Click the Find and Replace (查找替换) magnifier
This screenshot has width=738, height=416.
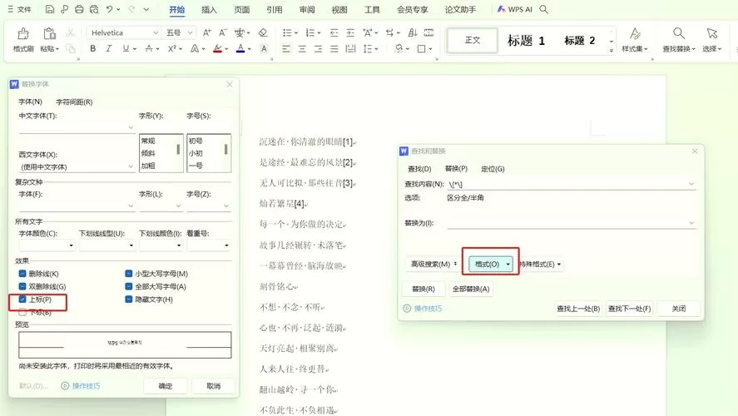678,33
